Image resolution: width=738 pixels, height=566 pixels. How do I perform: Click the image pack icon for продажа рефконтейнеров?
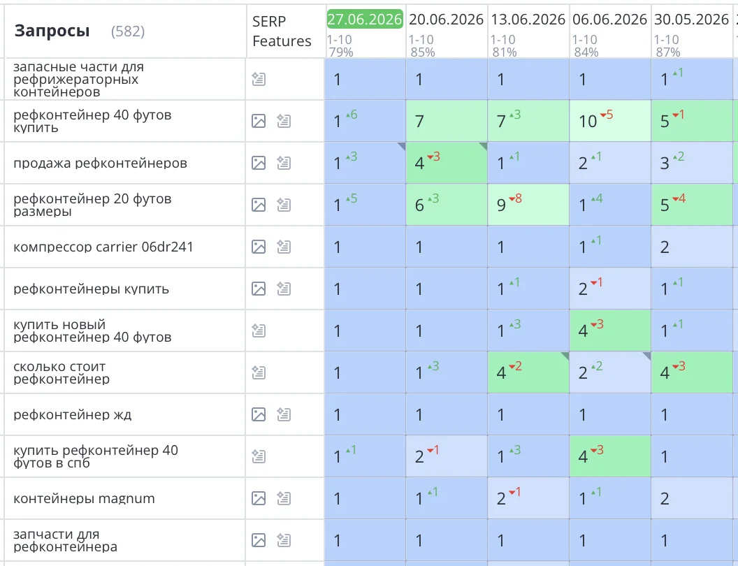click(259, 163)
